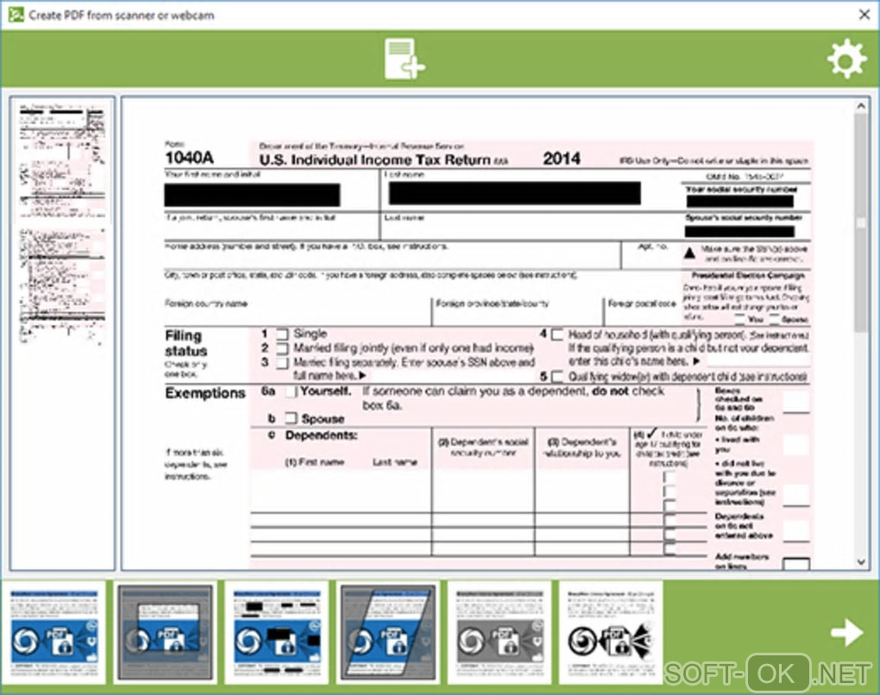The image size is (880, 695).
Task: Check the Head of household box
Action: [557, 335]
